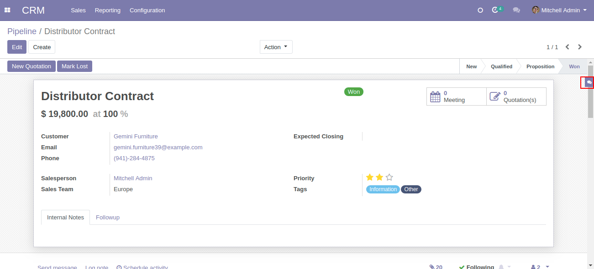
Task: Open the Gemini Furniture customer link
Action: click(136, 136)
